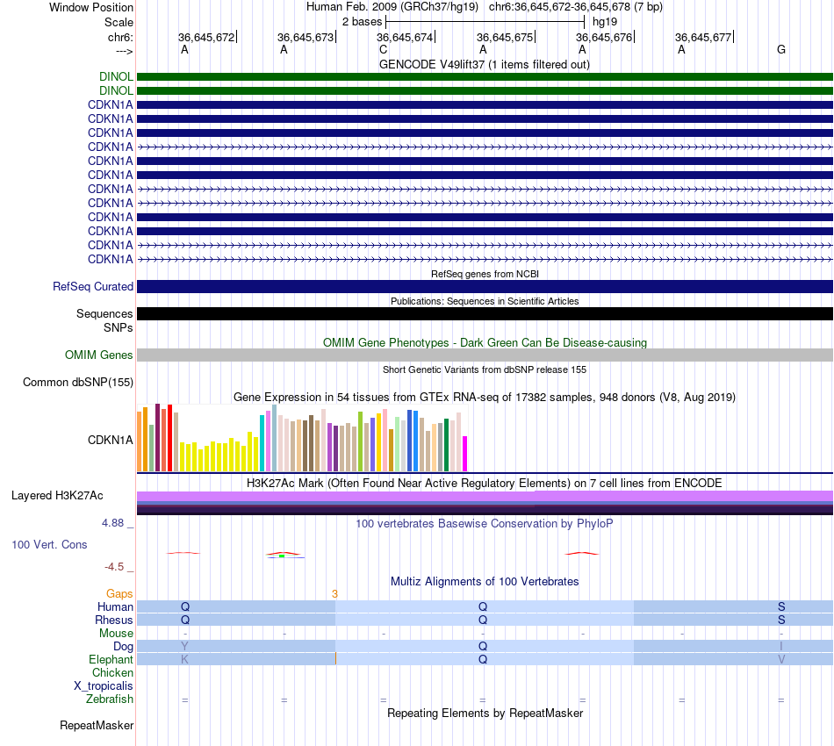
Task: Click amino acid V in the Elephant row
Action: click(781, 659)
